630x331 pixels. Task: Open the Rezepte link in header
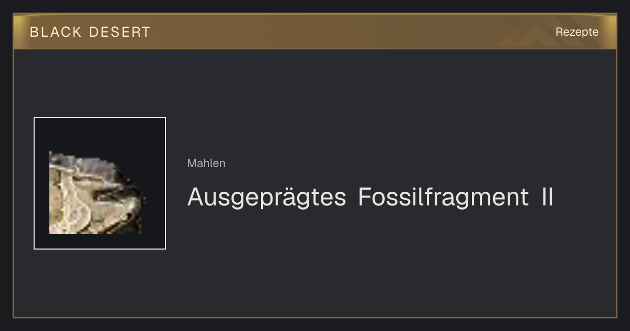pyautogui.click(x=577, y=32)
